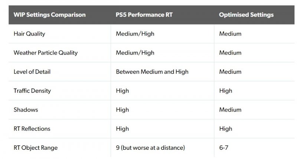Select the Weather Particle Quality row label

pyautogui.click(x=46, y=53)
